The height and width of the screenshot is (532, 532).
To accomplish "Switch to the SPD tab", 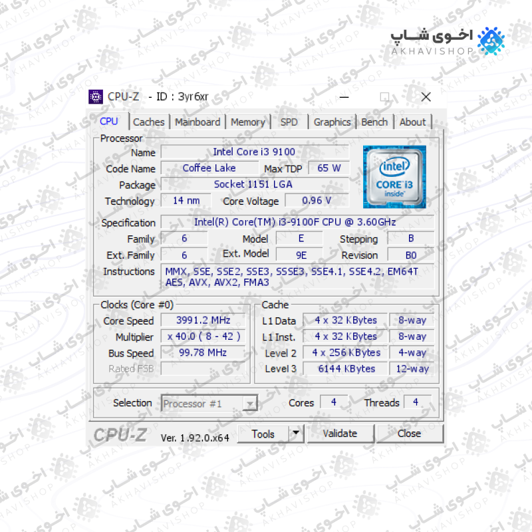I will (x=289, y=122).
